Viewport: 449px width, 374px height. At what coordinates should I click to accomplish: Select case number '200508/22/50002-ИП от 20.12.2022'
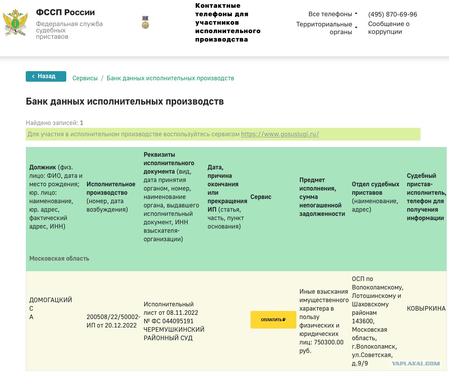[x=113, y=321]
